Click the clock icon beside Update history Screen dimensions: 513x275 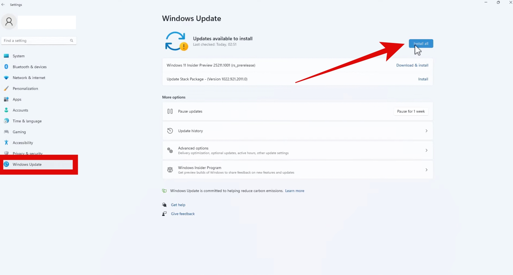pos(170,131)
